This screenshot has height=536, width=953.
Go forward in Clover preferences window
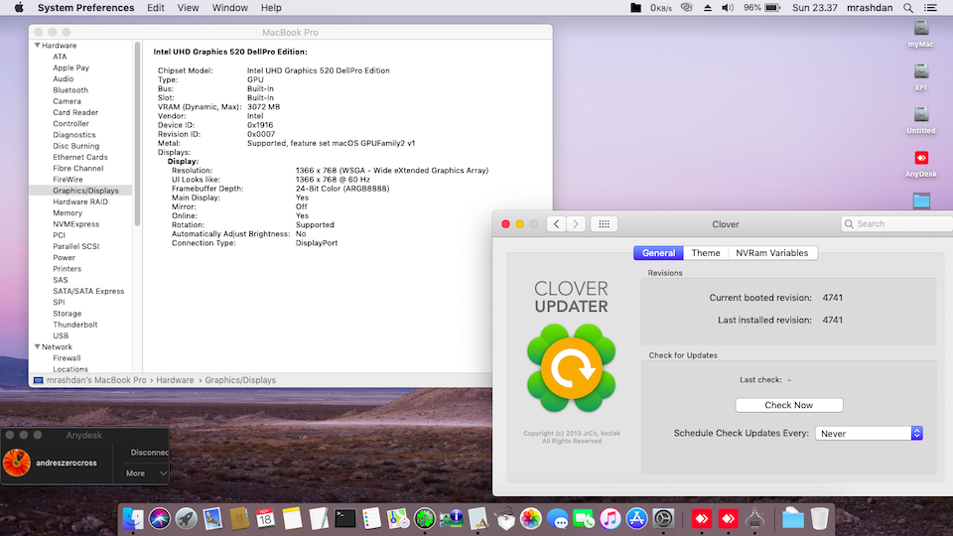pyautogui.click(x=576, y=223)
